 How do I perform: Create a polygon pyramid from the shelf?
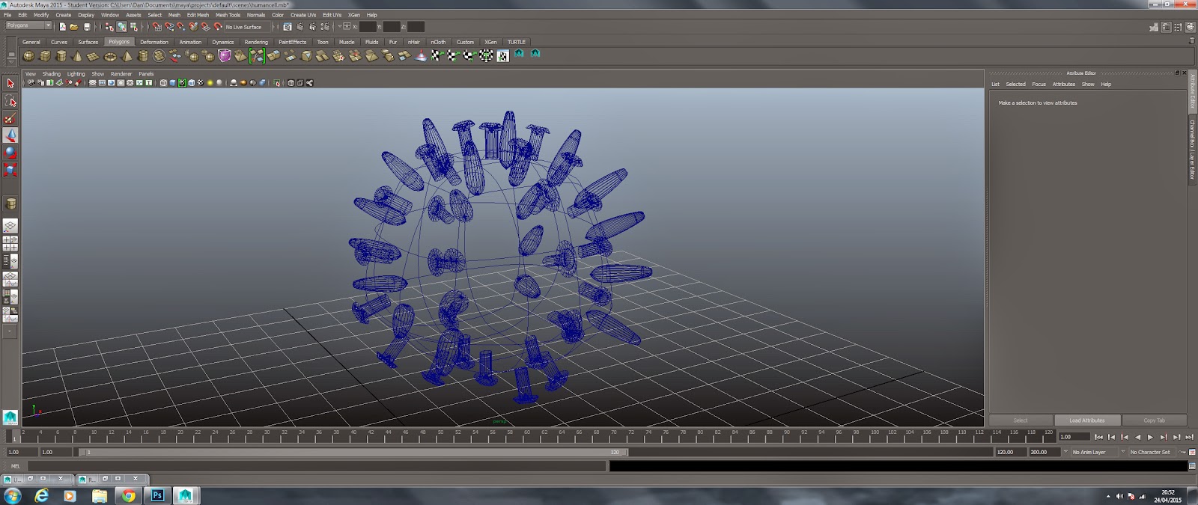pos(127,56)
